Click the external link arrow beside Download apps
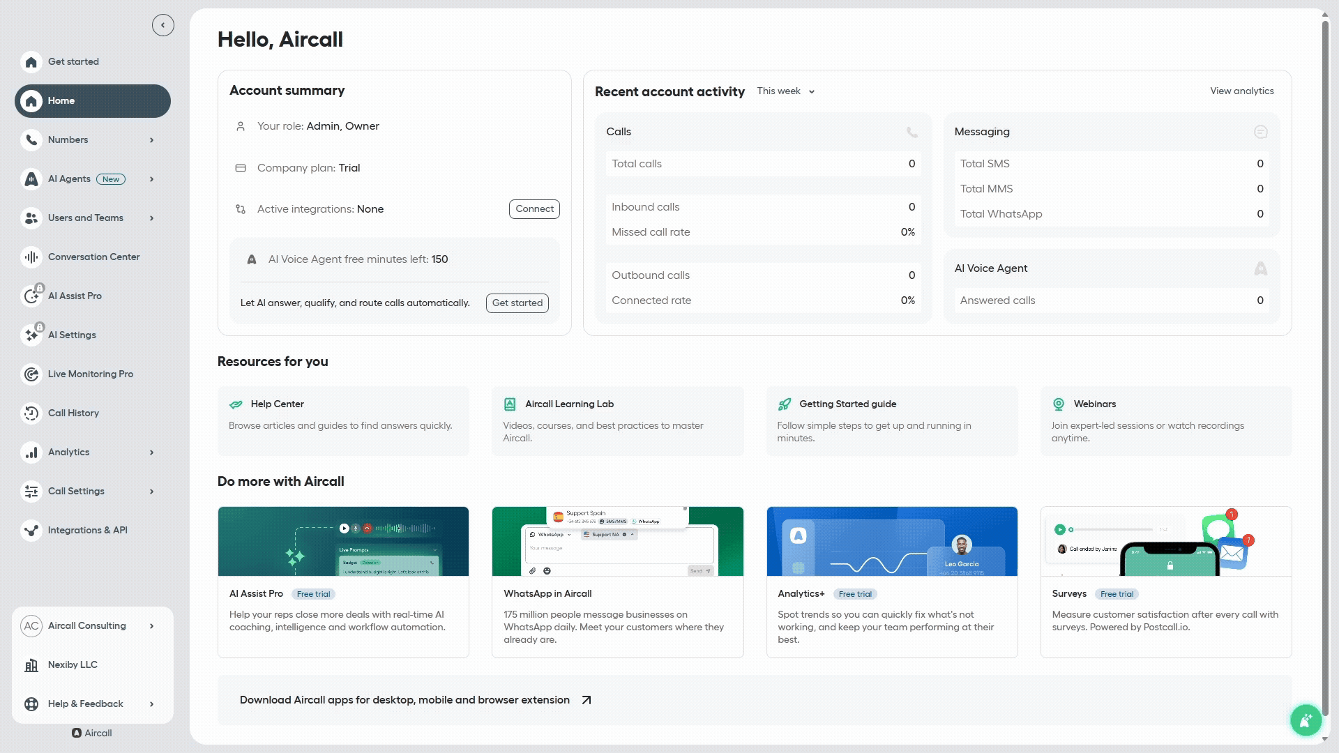1339x753 pixels. point(587,700)
